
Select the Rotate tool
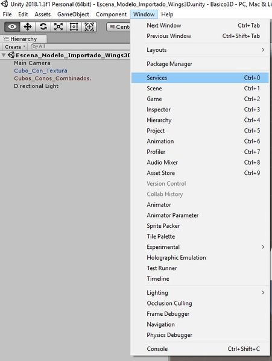pyautogui.click(x=43, y=27)
